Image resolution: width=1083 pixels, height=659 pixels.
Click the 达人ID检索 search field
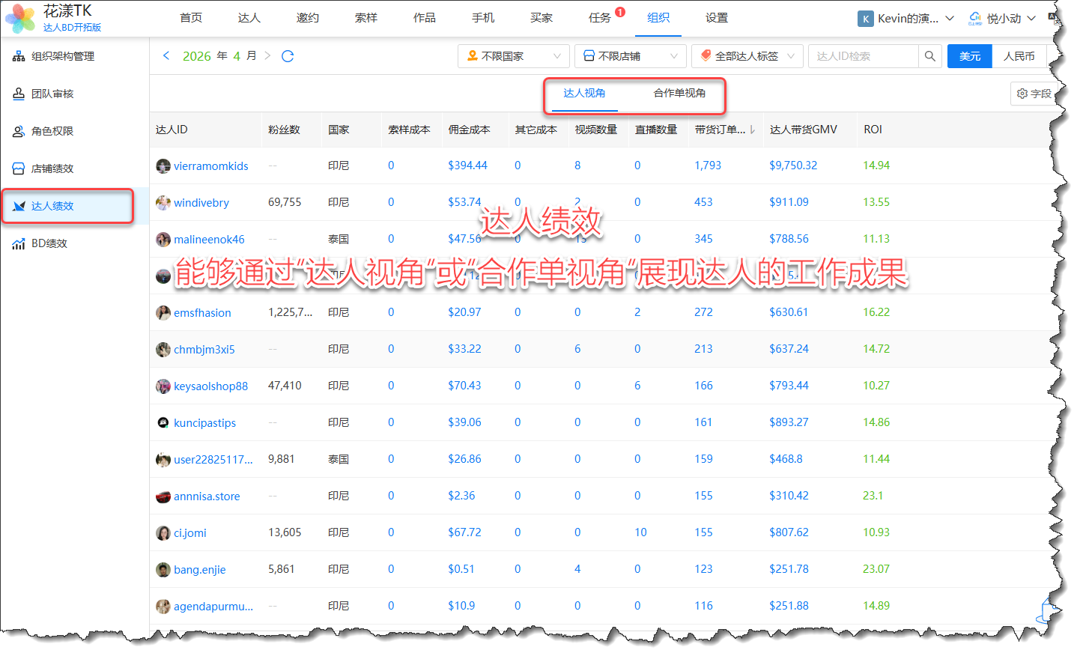click(x=863, y=56)
